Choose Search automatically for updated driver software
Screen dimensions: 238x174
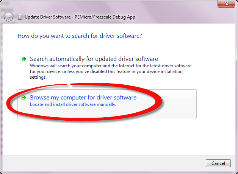pyautogui.click(x=107, y=68)
